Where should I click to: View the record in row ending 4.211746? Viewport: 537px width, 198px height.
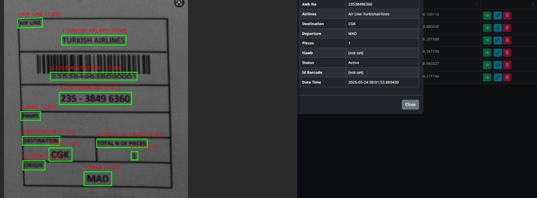click(487, 77)
